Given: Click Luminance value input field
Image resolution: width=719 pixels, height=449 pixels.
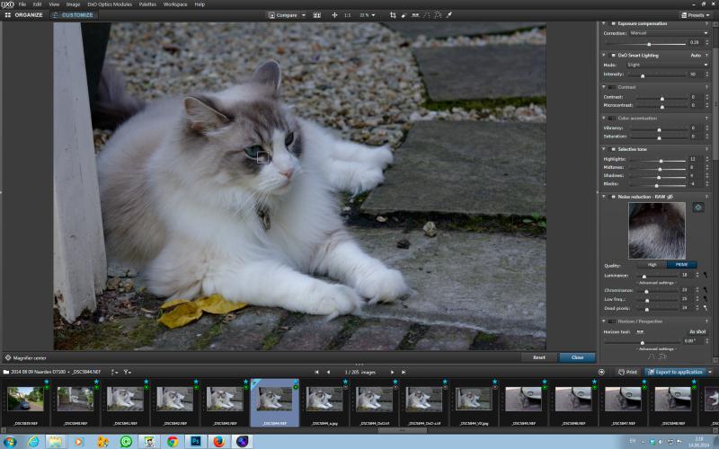Looking at the screenshot, I should 686,276.
